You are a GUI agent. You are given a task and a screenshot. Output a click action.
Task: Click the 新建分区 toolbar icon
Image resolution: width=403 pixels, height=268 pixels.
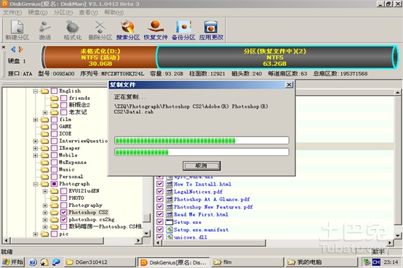click(x=17, y=30)
